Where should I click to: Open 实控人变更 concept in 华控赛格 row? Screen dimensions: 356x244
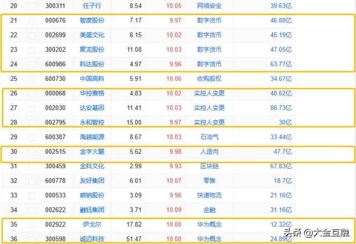[x=209, y=93]
